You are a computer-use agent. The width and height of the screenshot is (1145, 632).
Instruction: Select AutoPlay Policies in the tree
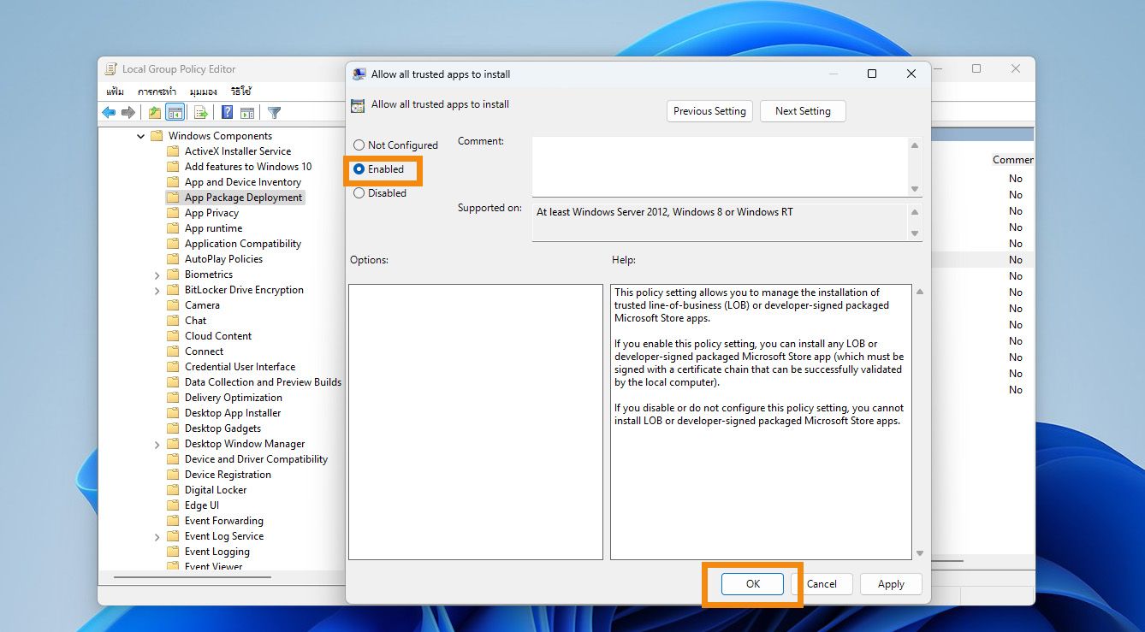[x=223, y=259]
